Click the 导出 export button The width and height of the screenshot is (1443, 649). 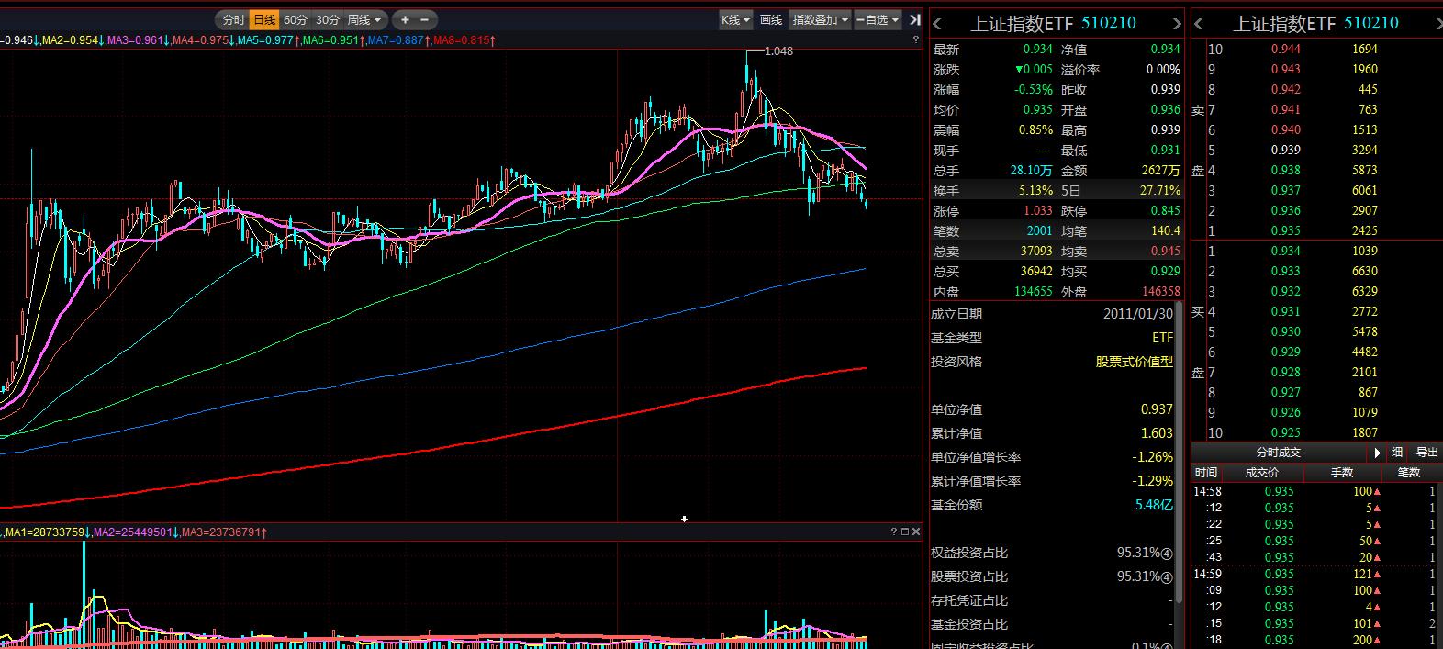pyautogui.click(x=1427, y=453)
